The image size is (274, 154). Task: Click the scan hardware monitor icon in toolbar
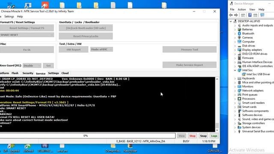pos(262,15)
